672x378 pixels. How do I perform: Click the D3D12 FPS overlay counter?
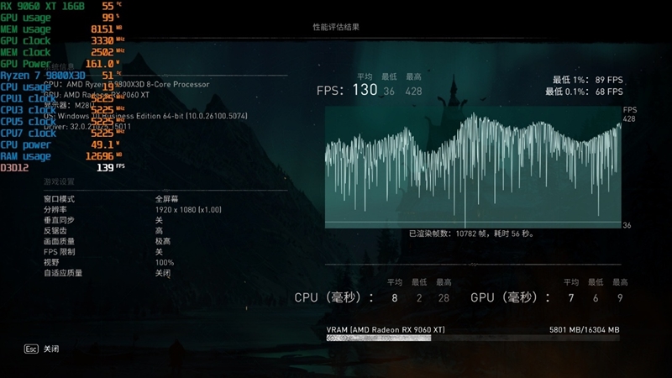pyautogui.click(x=63, y=167)
